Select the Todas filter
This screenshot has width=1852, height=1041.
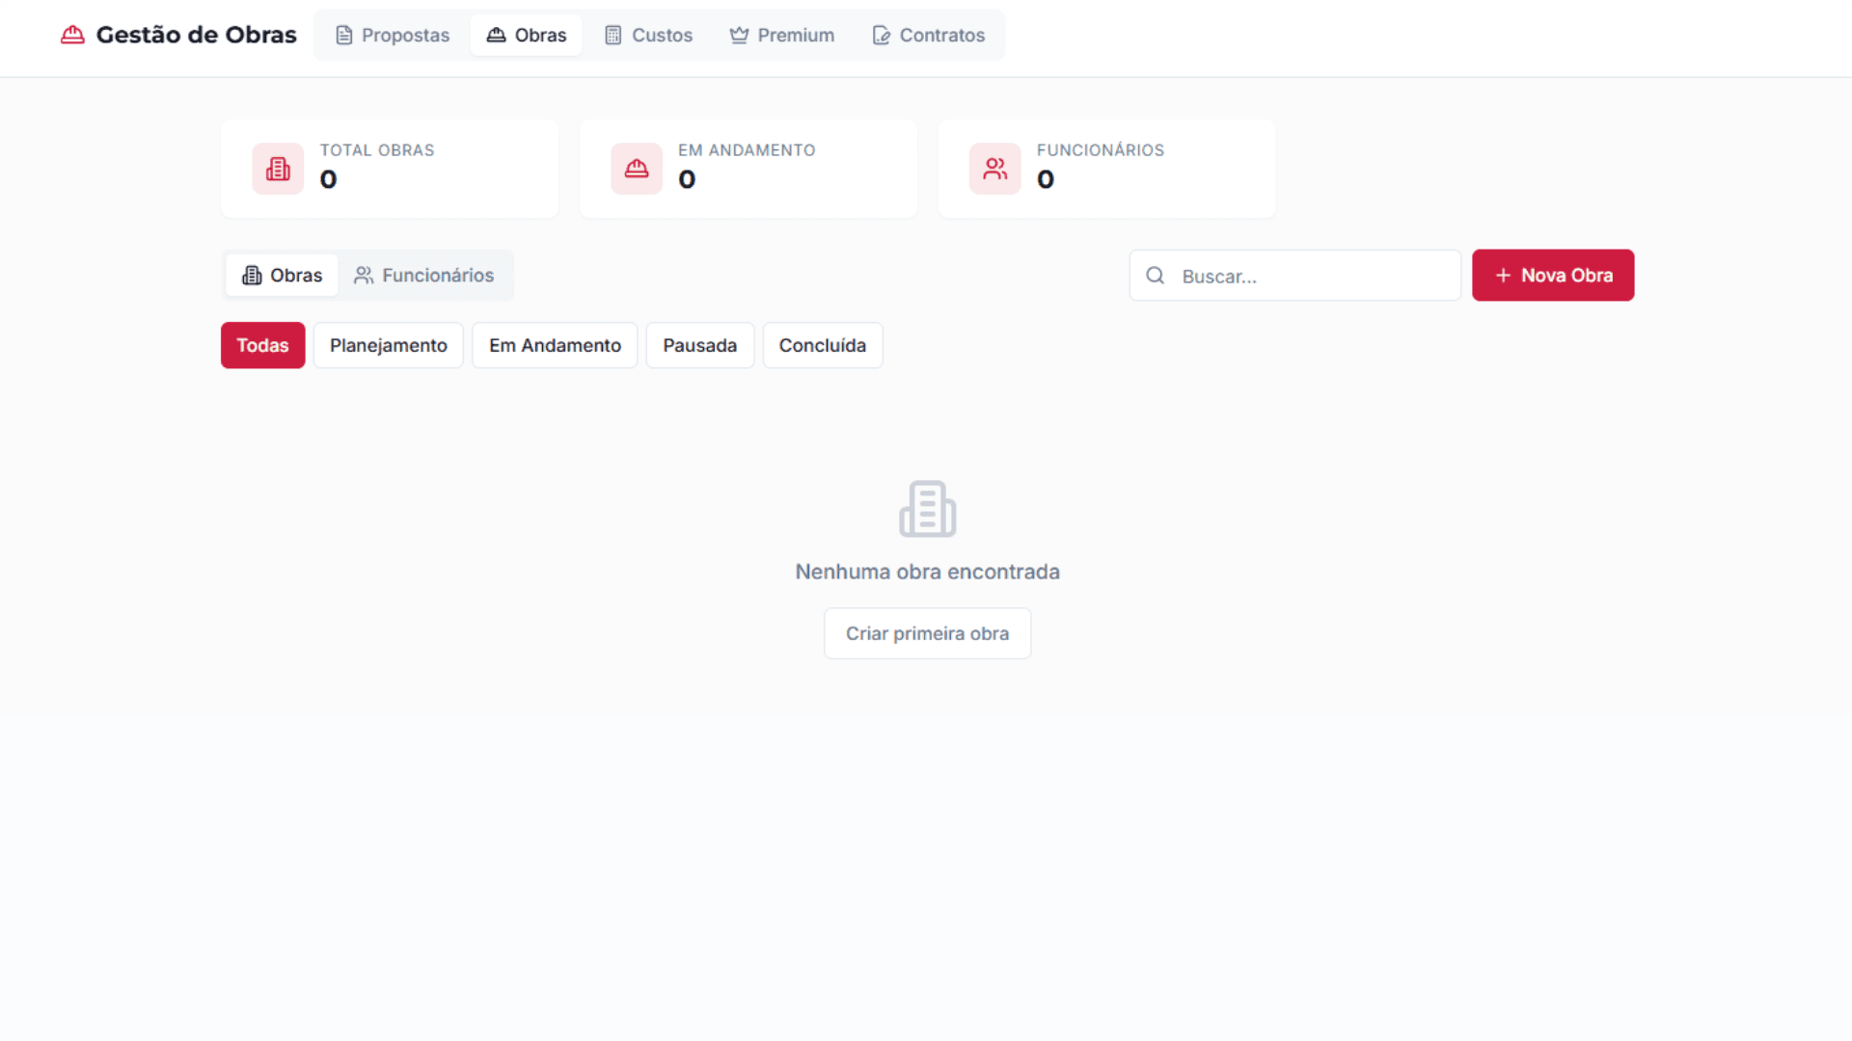[262, 345]
